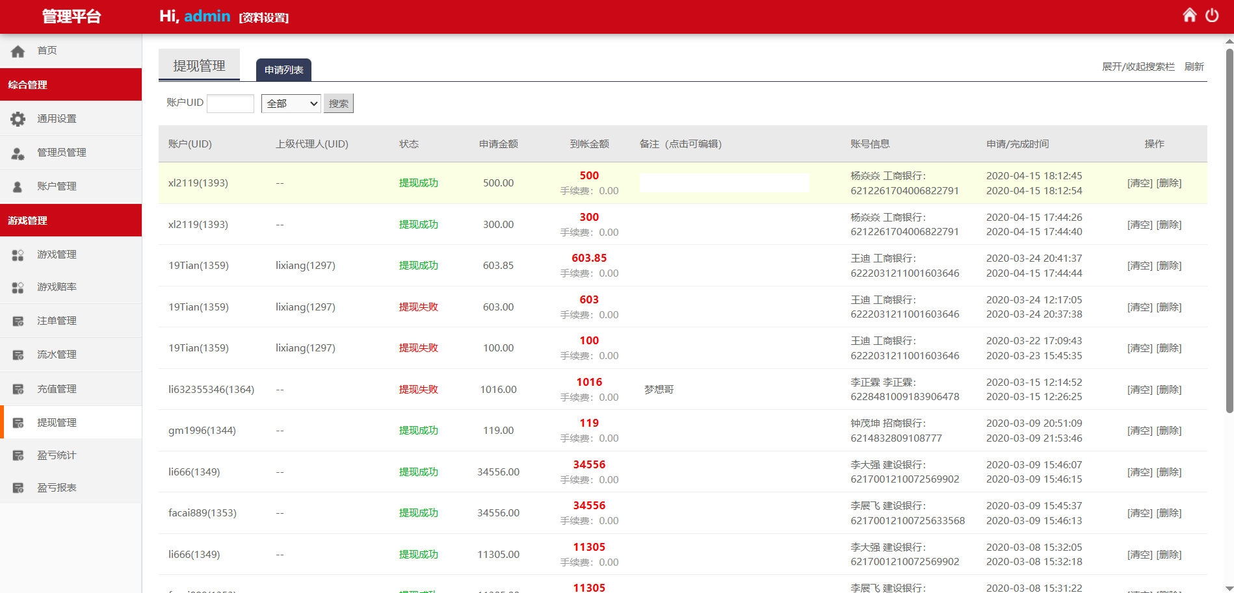
Task: Click 提现失败 status in the 1016.00 row
Action: pyautogui.click(x=419, y=390)
